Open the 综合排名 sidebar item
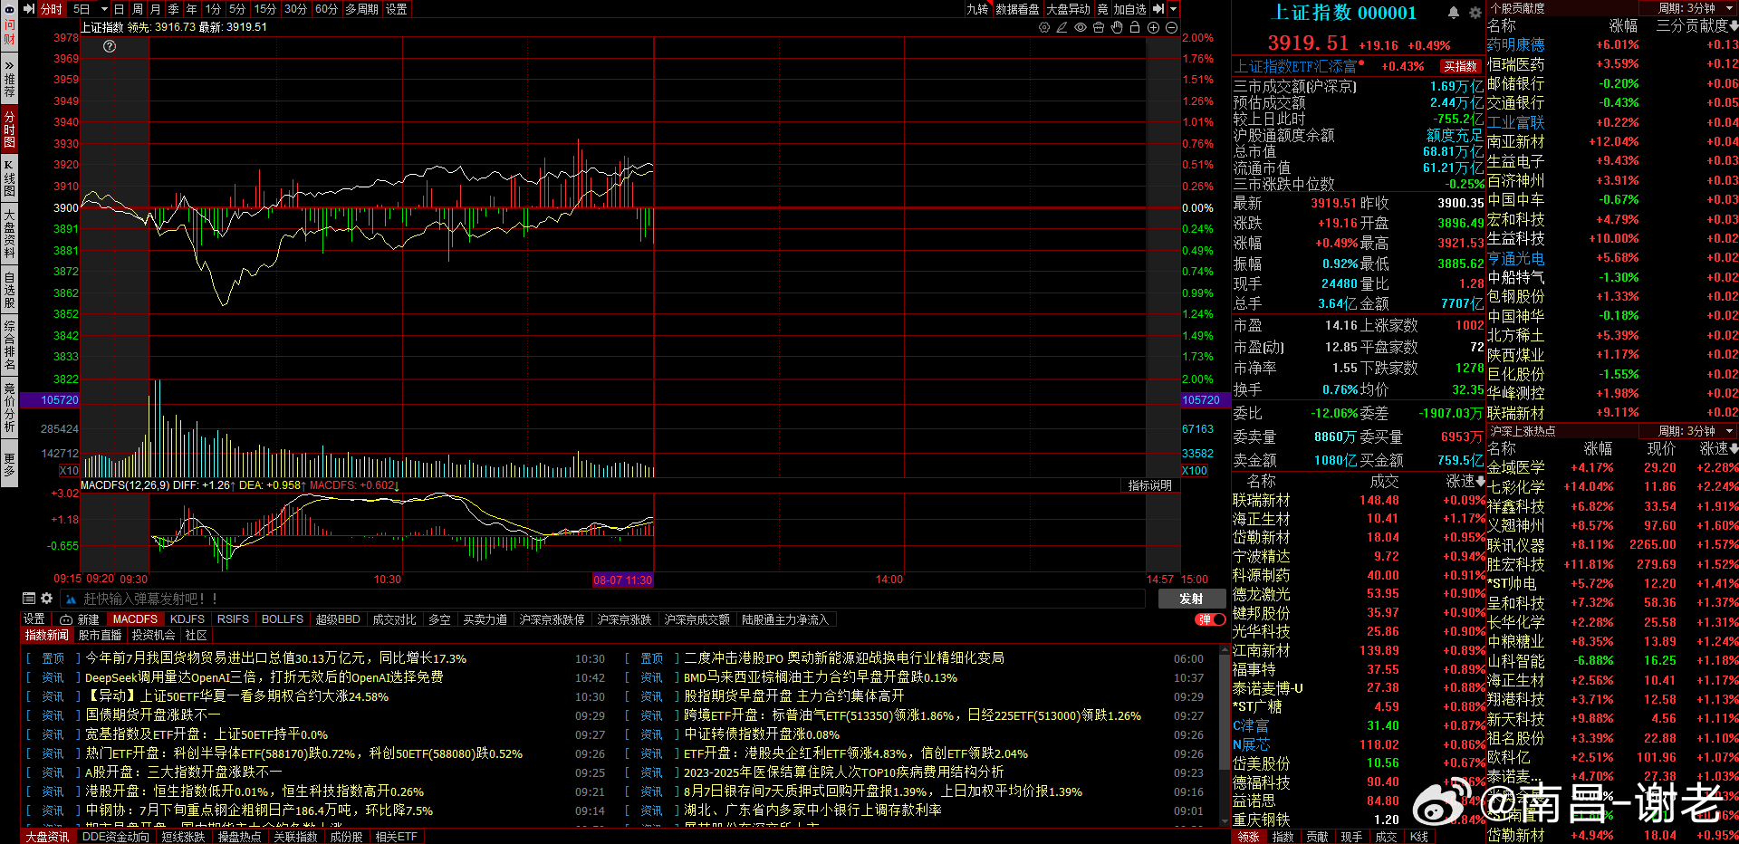Screen dimensions: 1739x844 point(9,344)
